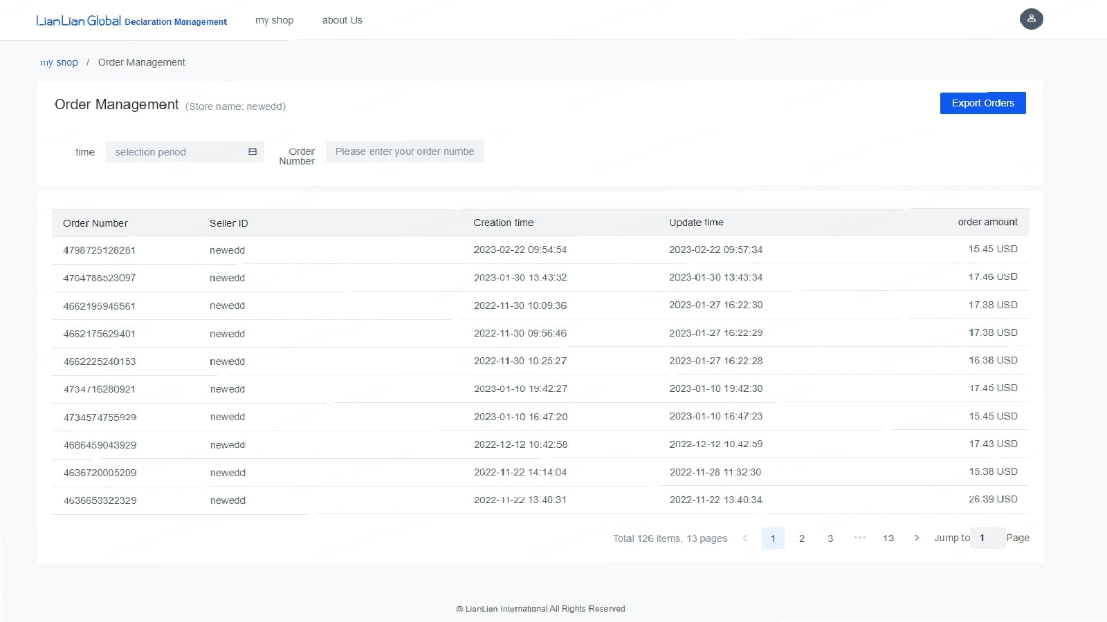
Task: Click the next page arrow
Action: coord(917,538)
